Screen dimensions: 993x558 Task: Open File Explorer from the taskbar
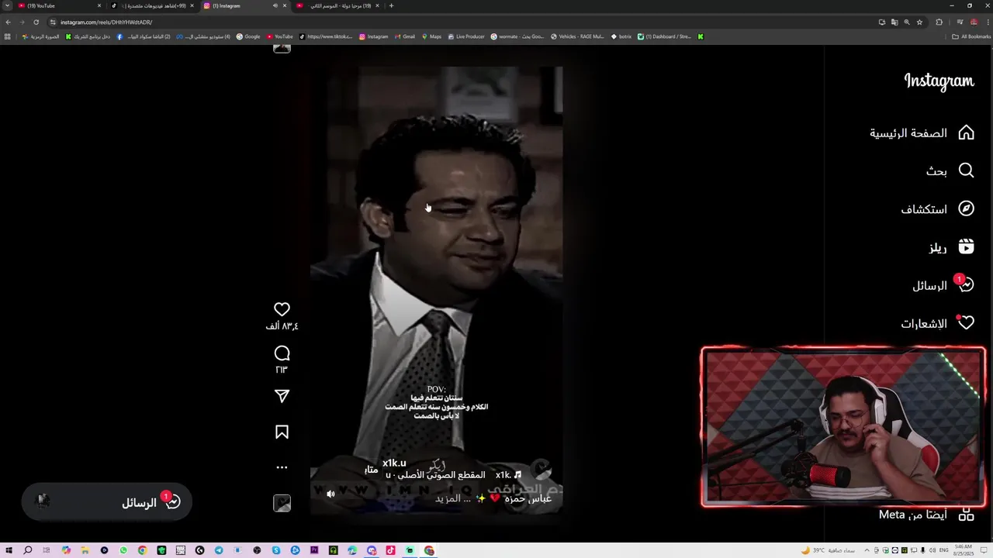(x=85, y=550)
